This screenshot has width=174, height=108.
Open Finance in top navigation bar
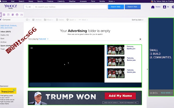pos(50,1)
